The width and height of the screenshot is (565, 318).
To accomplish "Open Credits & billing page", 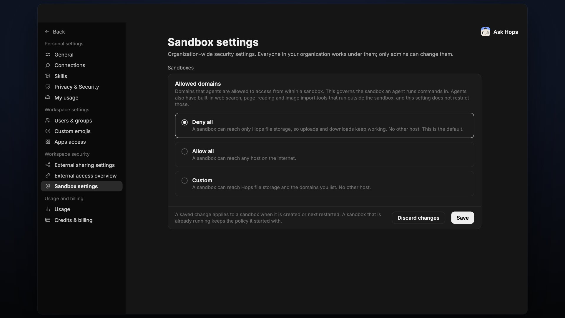I will tap(82, 220).
